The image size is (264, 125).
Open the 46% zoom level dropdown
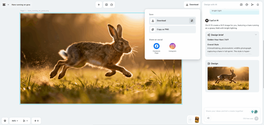pyautogui.click(x=15, y=121)
